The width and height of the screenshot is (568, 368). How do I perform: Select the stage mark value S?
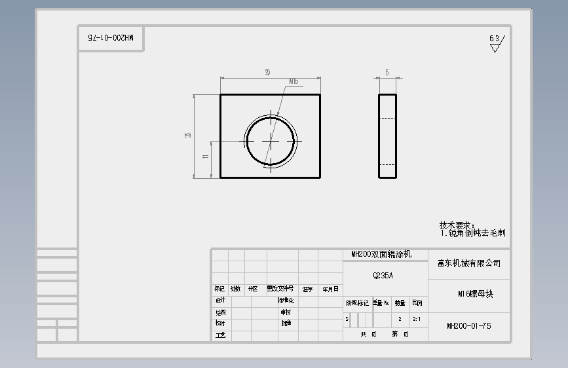(347, 319)
